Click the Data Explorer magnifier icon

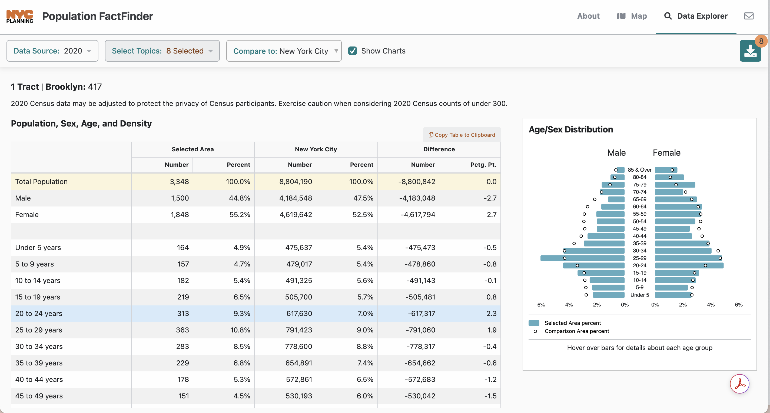(x=668, y=16)
